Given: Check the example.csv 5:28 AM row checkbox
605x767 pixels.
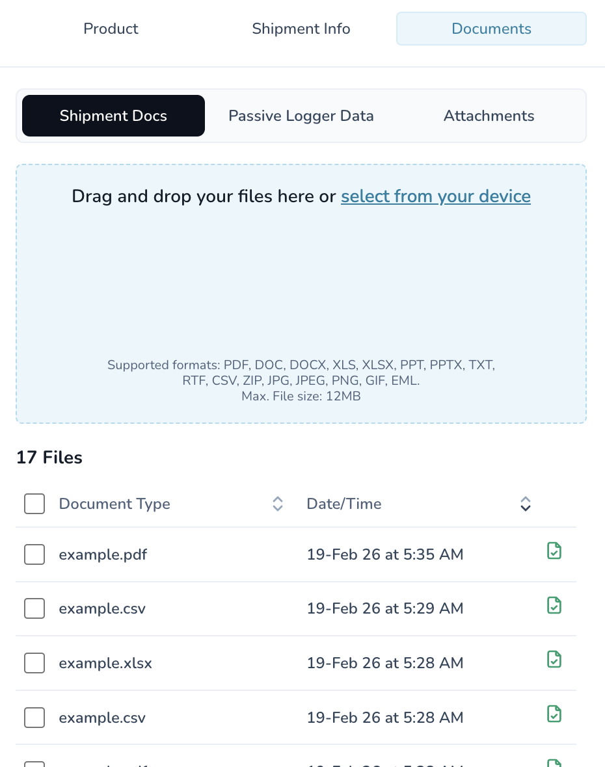Looking at the screenshot, I should [34, 718].
